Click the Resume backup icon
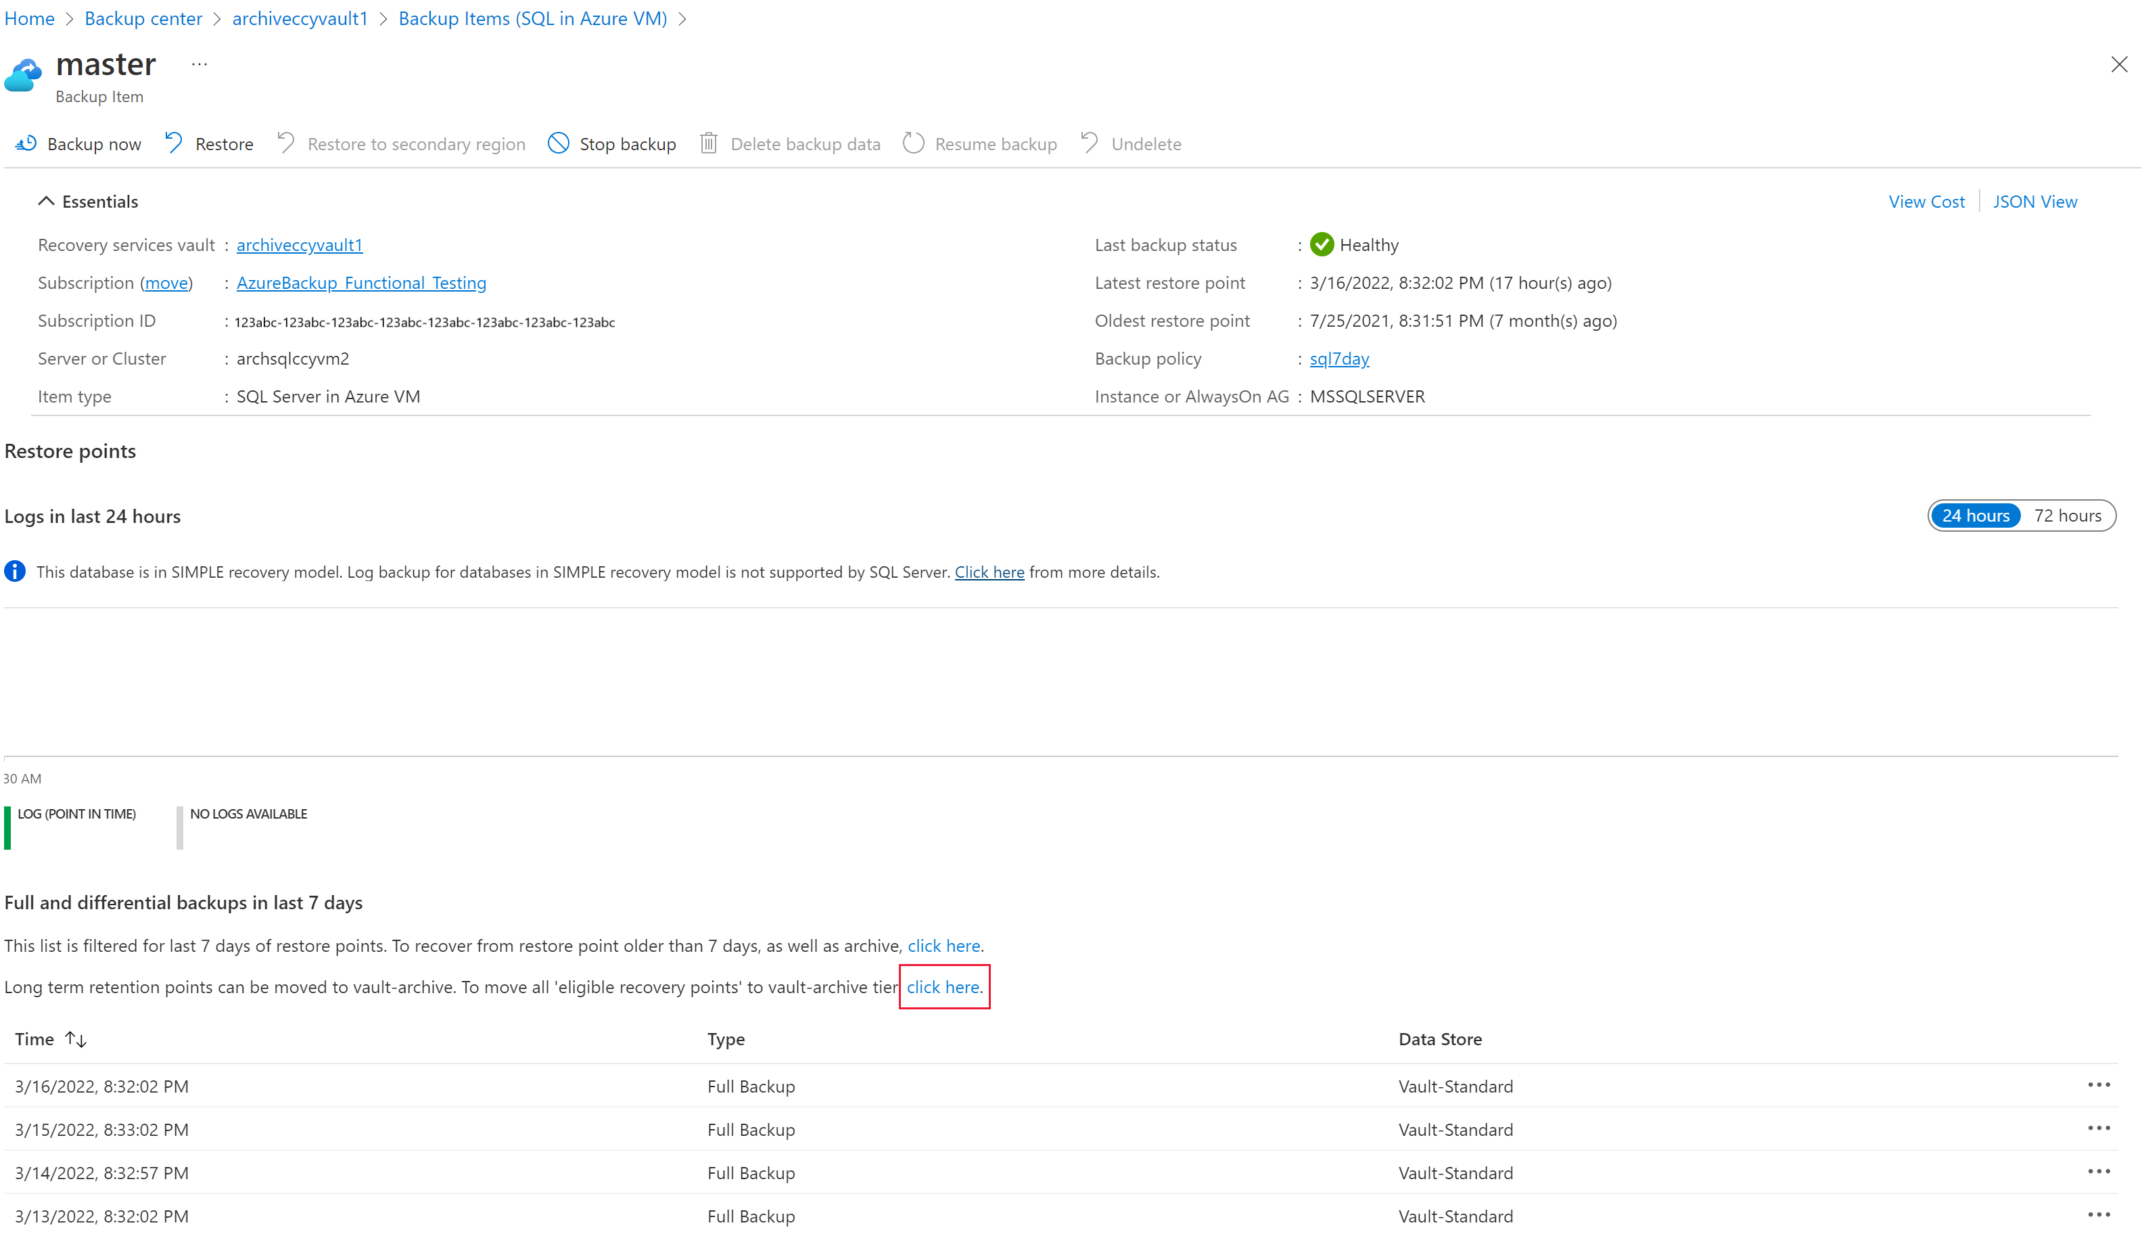Screen dimensions: 2144x1236 point(914,143)
